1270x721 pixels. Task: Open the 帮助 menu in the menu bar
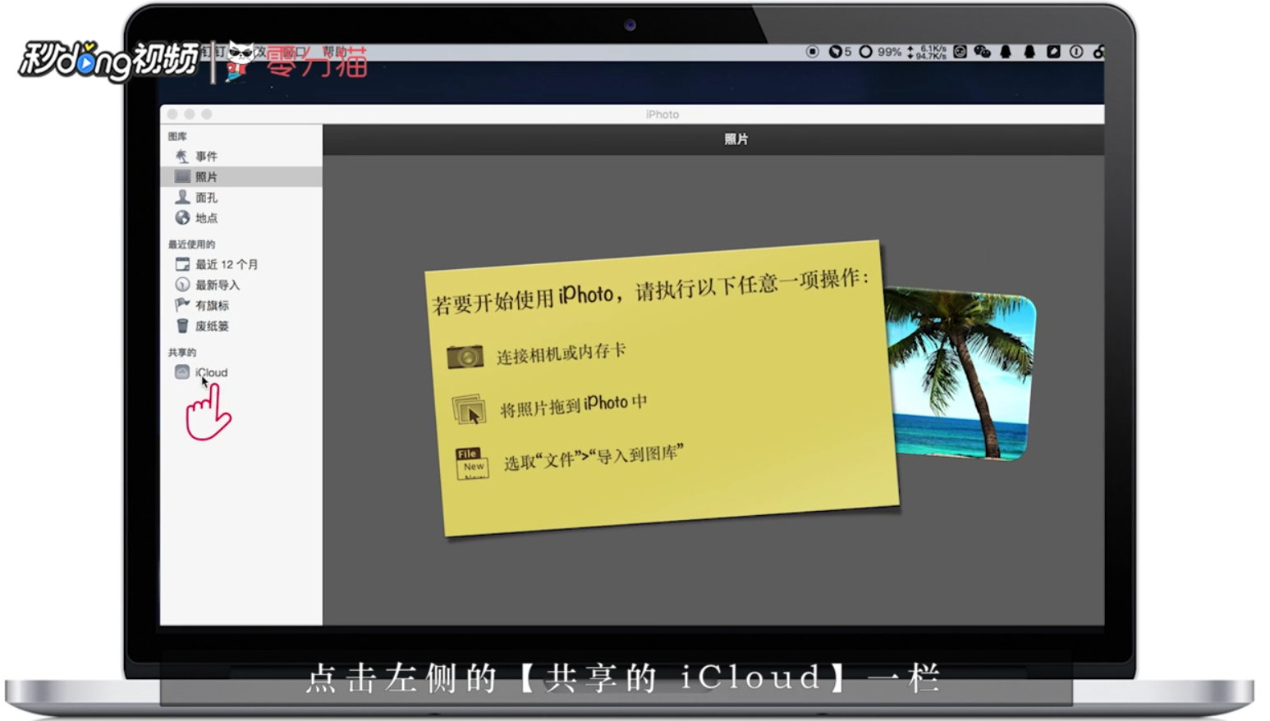[334, 52]
